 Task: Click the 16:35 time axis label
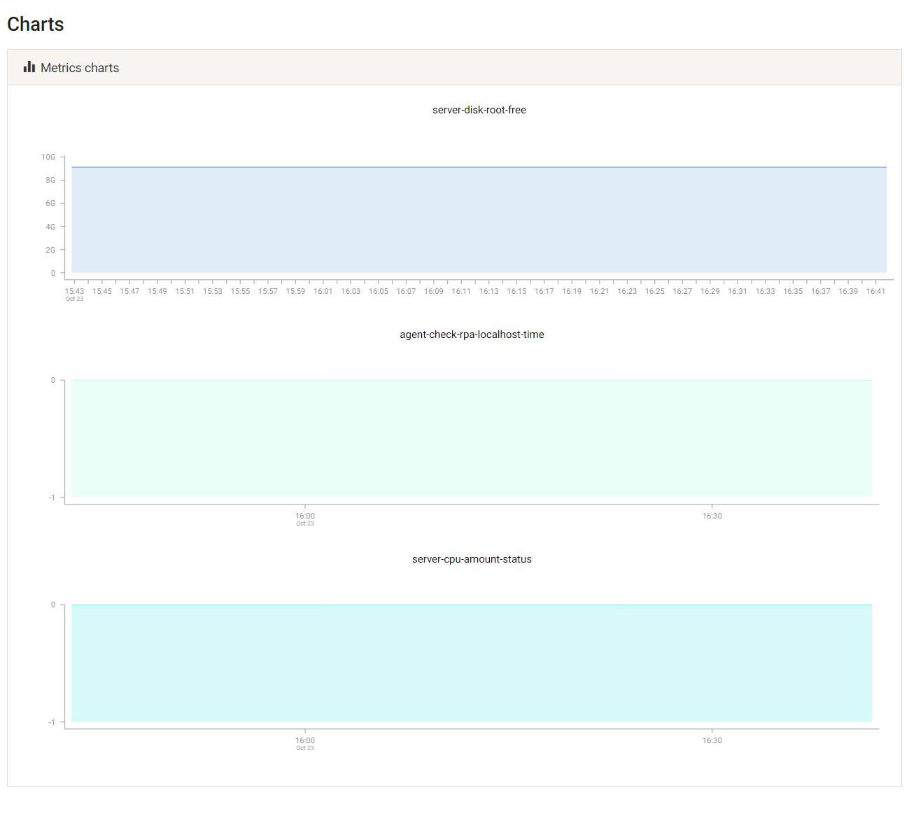793,291
